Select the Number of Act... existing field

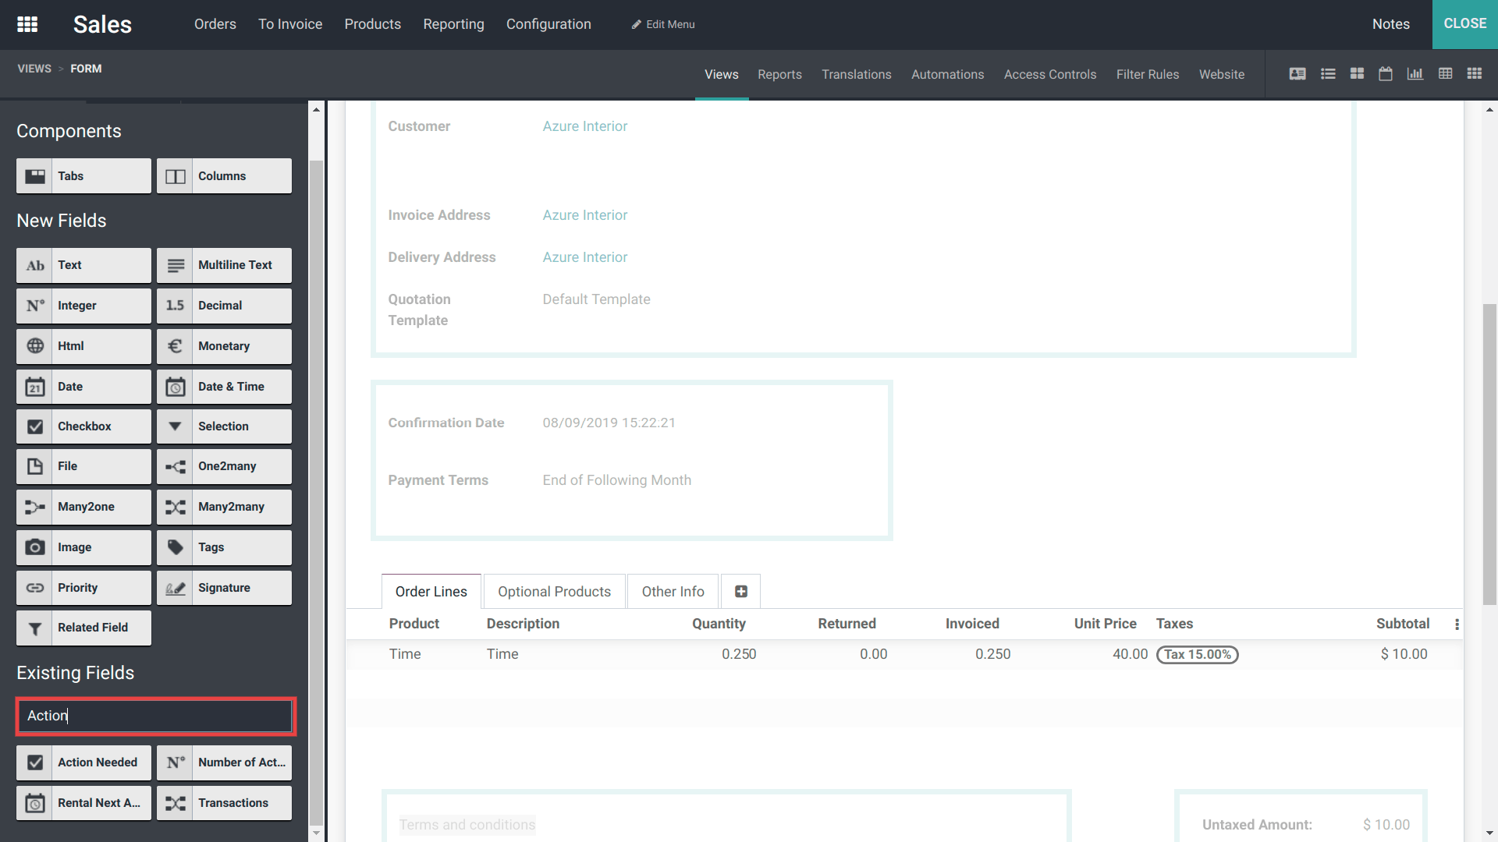(x=224, y=762)
